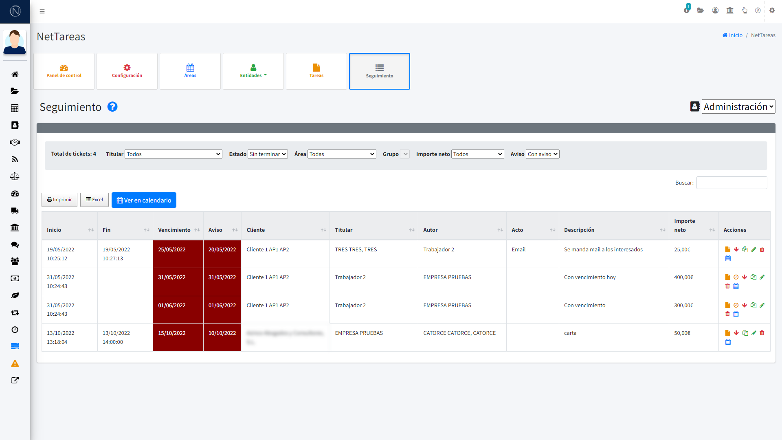Click the orange clock icon in the 300,00€ row
Screen dimensions: 782x440
(736, 305)
